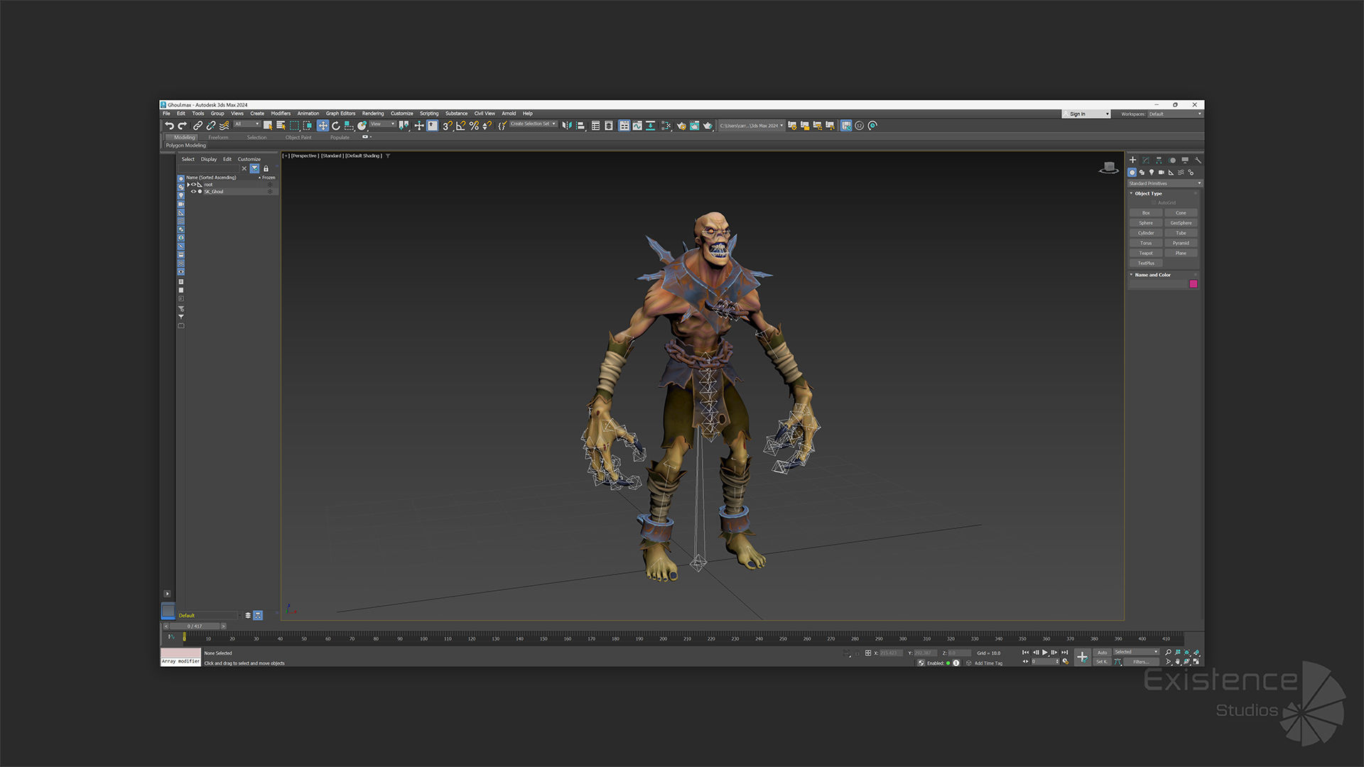
Task: Open the Create Selection Set dropdown
Action: [x=533, y=124]
